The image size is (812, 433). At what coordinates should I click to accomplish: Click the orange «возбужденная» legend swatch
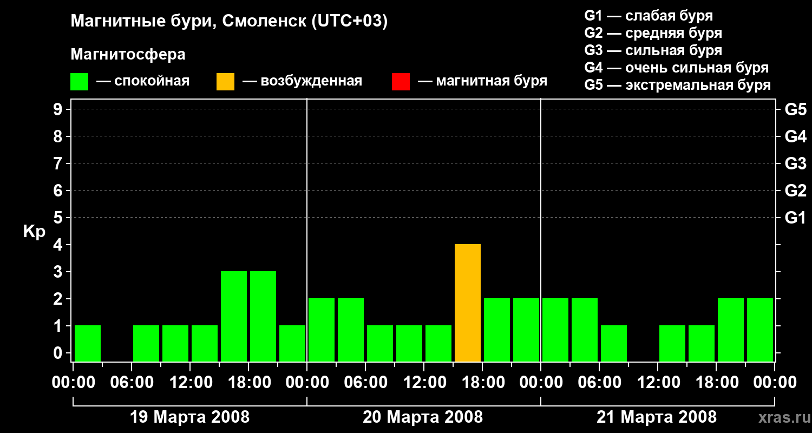pos(226,81)
